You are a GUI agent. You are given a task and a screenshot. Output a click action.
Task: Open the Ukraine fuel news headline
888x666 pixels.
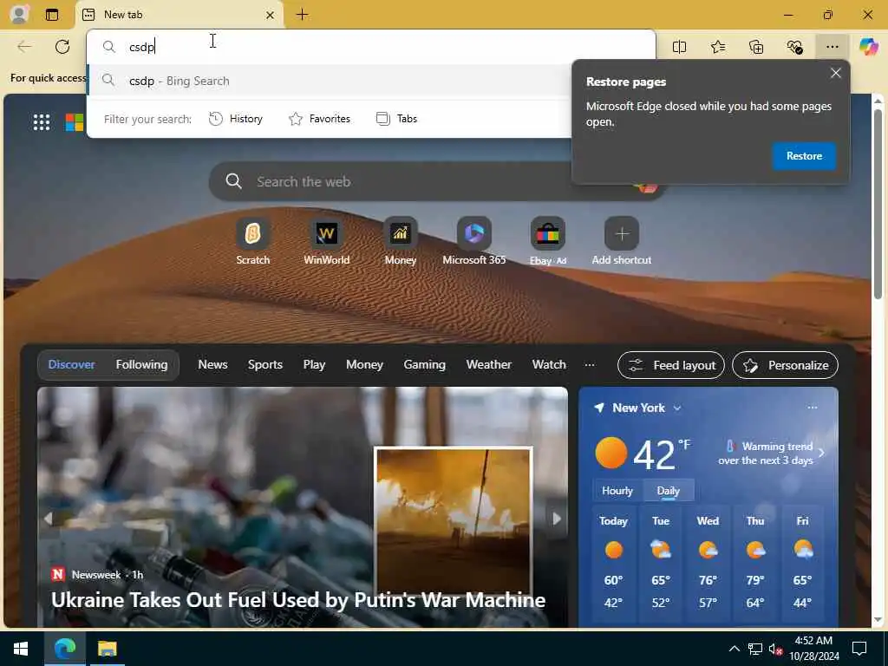[x=298, y=600]
